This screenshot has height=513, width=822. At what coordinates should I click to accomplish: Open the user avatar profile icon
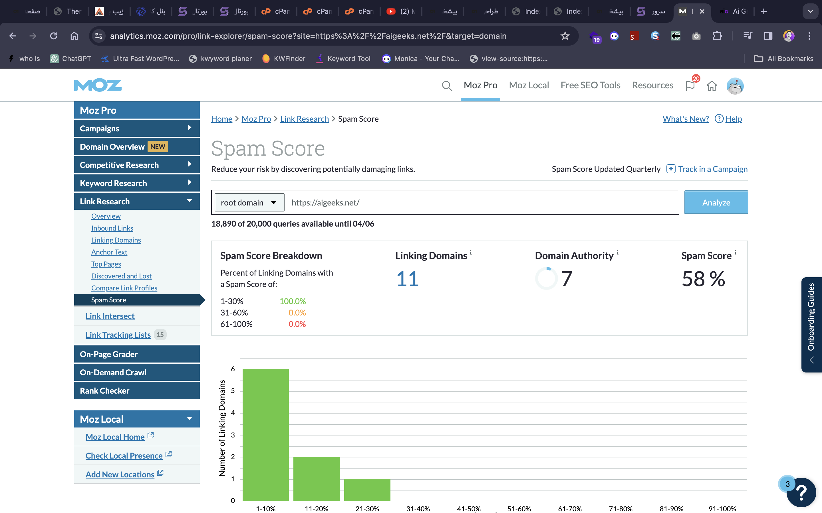click(735, 86)
